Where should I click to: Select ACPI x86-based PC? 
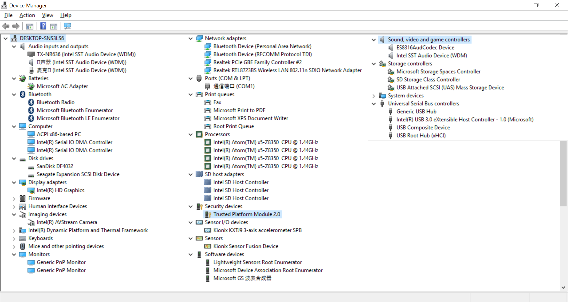(59, 134)
